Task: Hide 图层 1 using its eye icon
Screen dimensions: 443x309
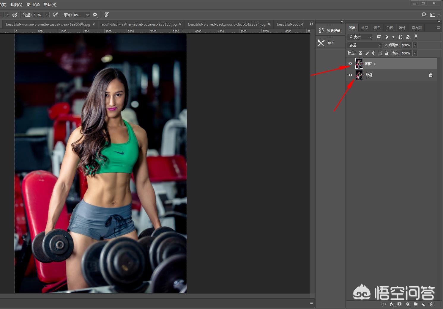Action: coord(350,64)
